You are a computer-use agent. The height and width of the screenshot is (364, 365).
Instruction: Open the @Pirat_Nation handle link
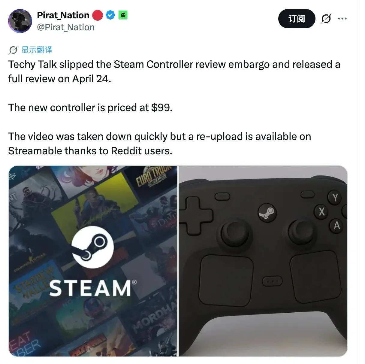tap(66, 27)
